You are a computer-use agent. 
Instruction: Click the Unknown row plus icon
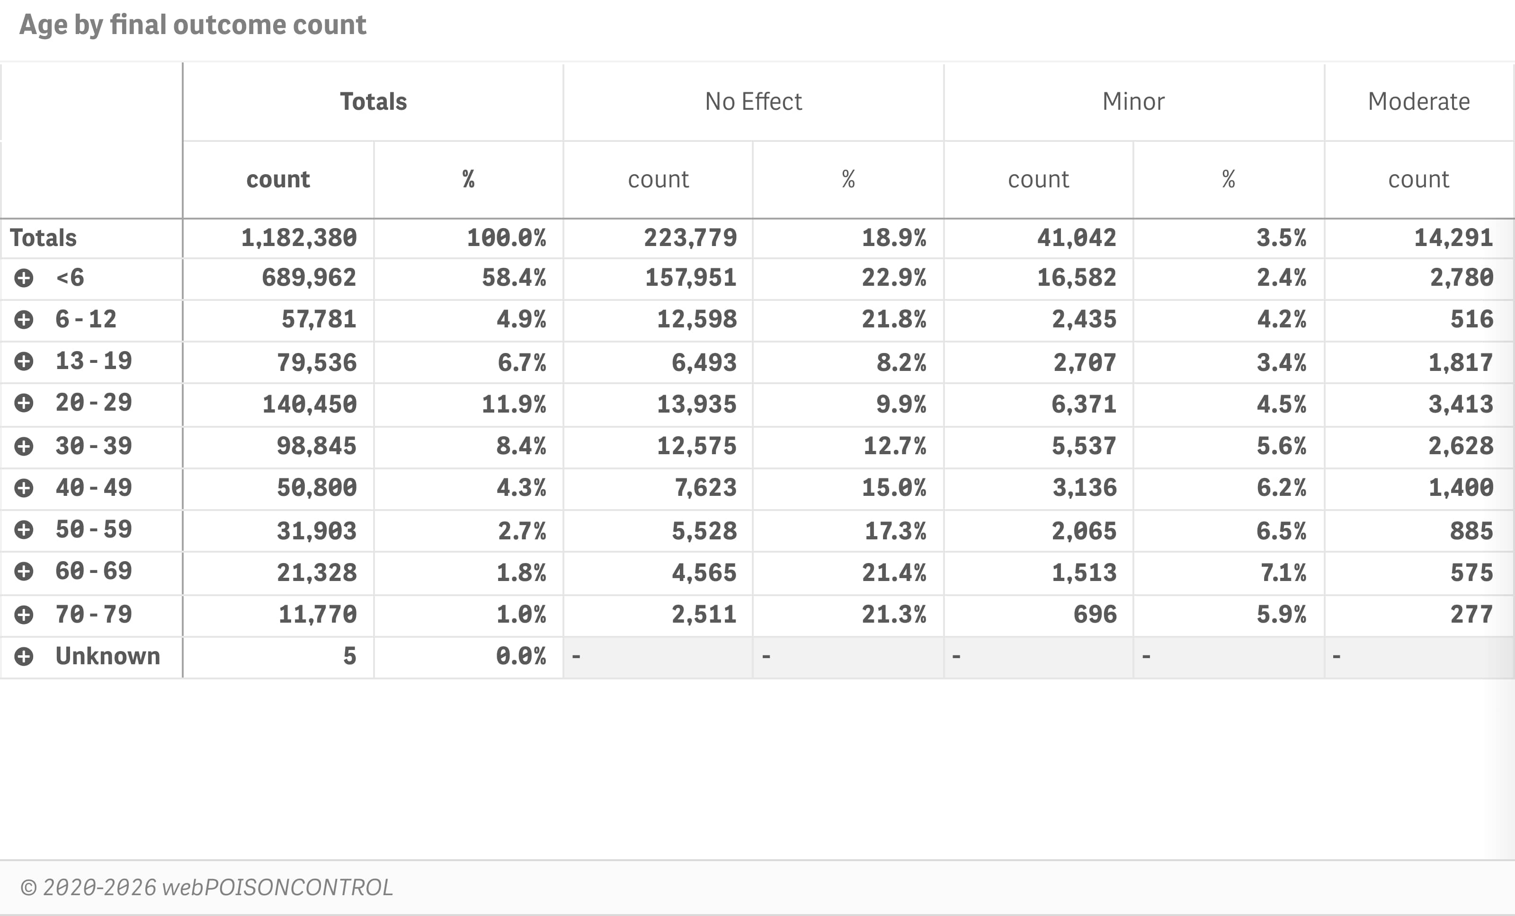24,656
